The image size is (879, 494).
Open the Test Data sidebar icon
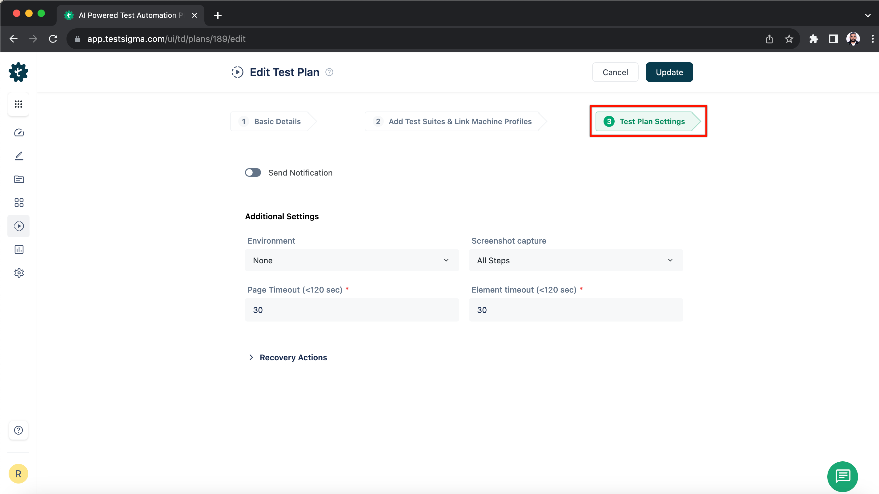19,179
